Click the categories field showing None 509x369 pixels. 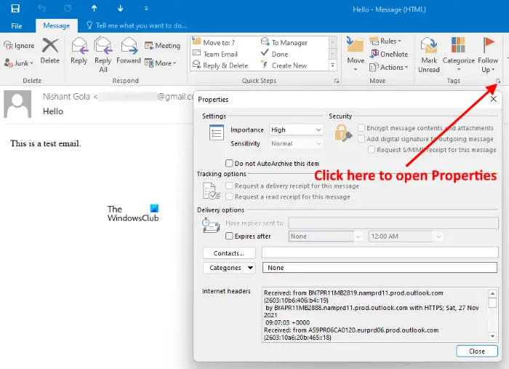coord(380,268)
